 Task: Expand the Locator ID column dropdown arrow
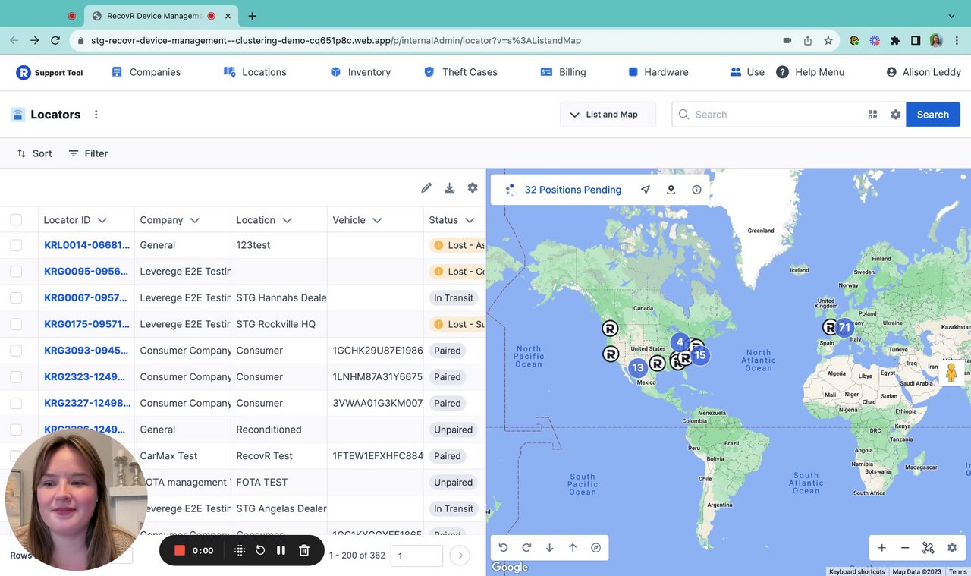point(102,220)
